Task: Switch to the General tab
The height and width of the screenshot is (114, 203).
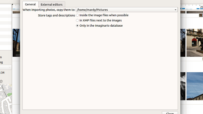Action: click(30, 4)
